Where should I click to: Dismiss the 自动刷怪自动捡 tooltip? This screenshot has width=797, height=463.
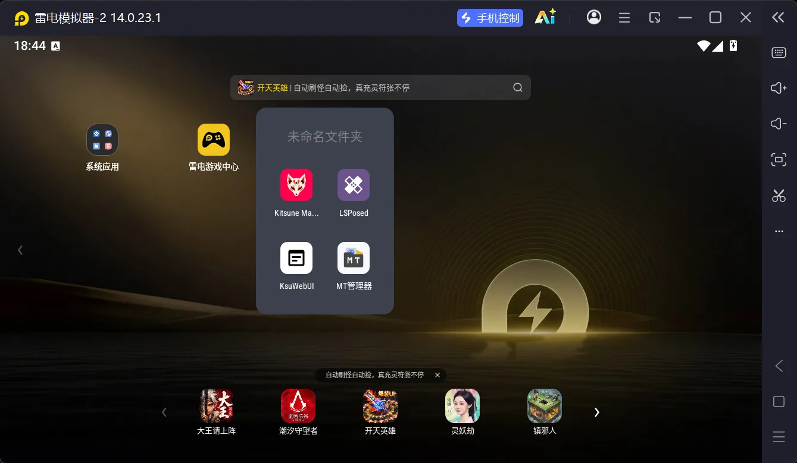tap(437, 375)
